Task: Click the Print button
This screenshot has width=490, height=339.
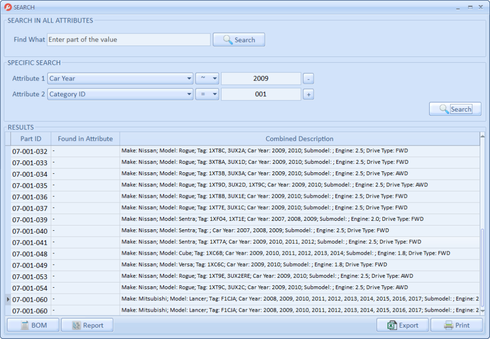Action: pos(457,326)
